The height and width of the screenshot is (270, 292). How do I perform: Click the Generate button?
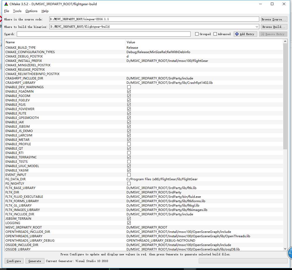(35, 261)
